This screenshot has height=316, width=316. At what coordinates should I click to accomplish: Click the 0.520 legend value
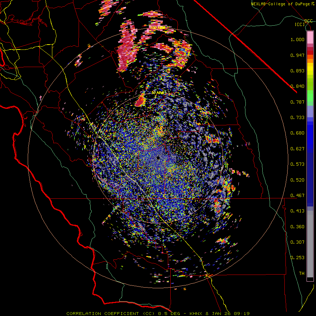pyautogui.click(x=297, y=180)
